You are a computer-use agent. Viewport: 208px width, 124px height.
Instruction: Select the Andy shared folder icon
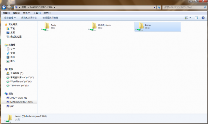click(45, 27)
